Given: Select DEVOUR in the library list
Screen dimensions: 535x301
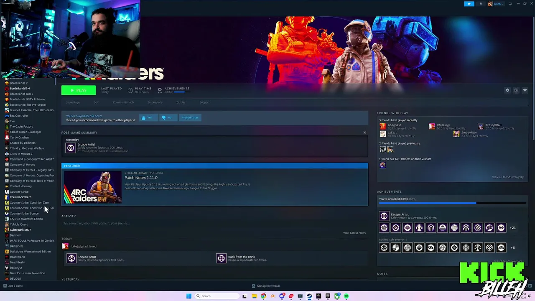Looking at the screenshot, I should point(15,279).
